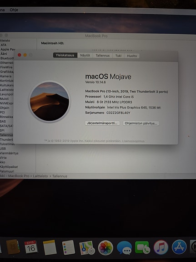Launch Photos from the Dock
This screenshot has width=196, height=262.
[x=106, y=247]
